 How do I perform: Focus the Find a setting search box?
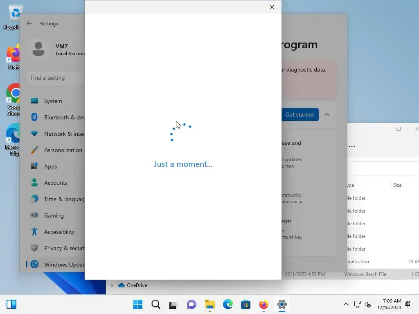click(56, 78)
